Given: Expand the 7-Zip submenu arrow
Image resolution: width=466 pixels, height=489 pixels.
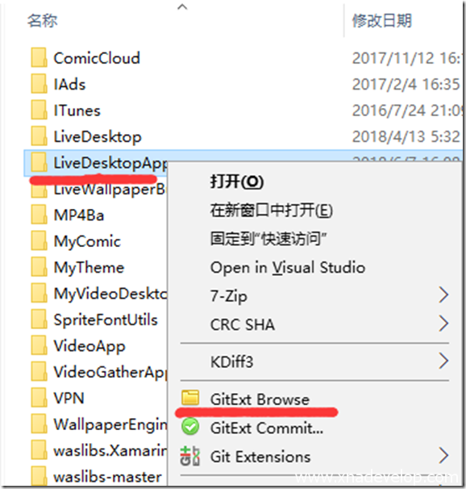Looking at the screenshot, I should [443, 295].
